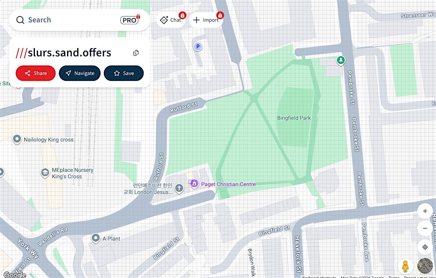Click the PRO badge in search bar
Image resolution: width=436 pixels, height=278 pixels.
pos(129,20)
